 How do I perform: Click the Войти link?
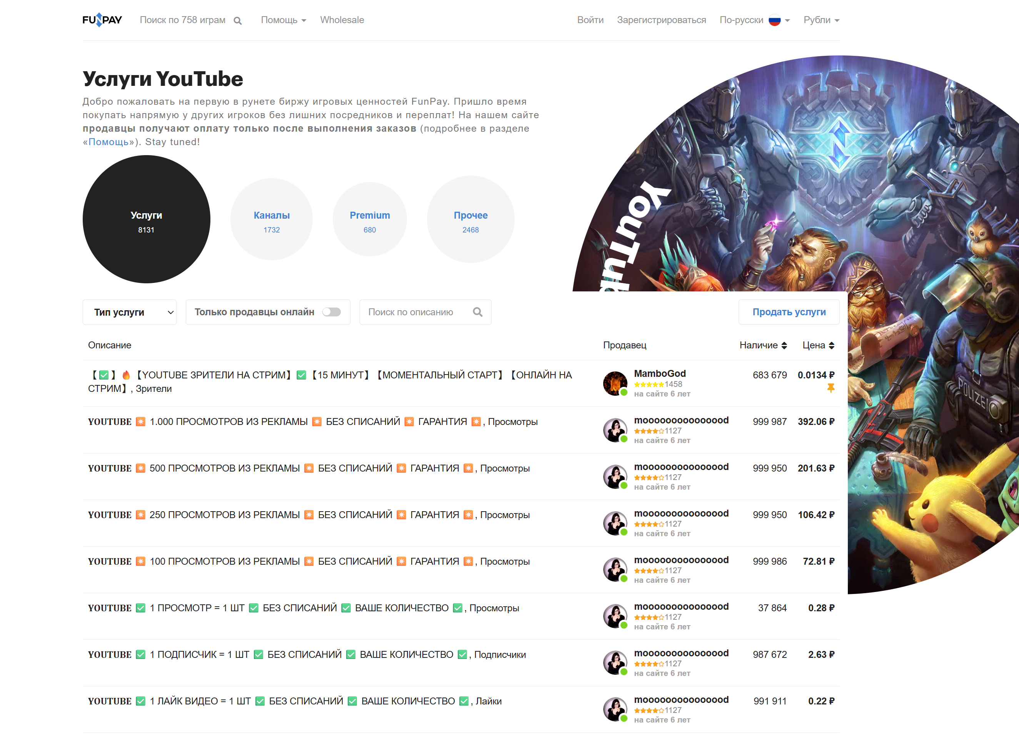coord(590,20)
